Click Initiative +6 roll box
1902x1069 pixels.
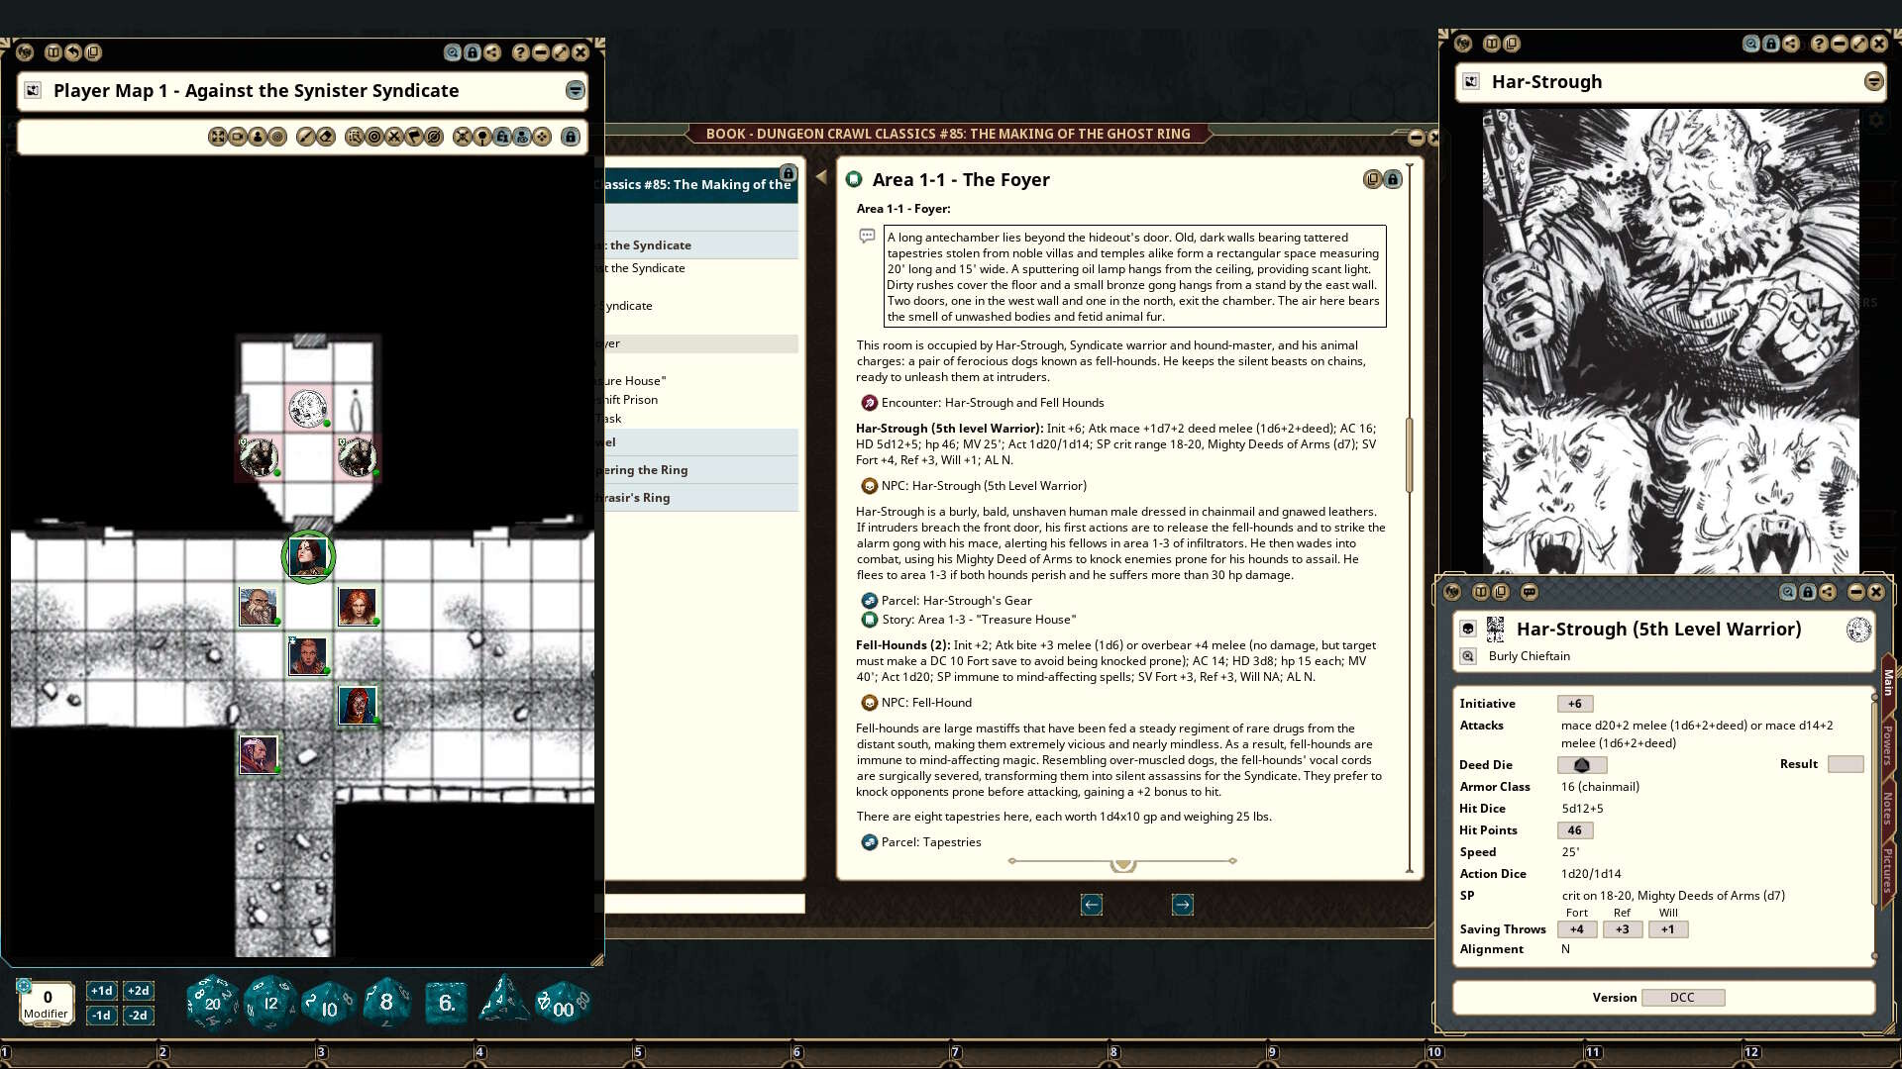[x=1574, y=704]
